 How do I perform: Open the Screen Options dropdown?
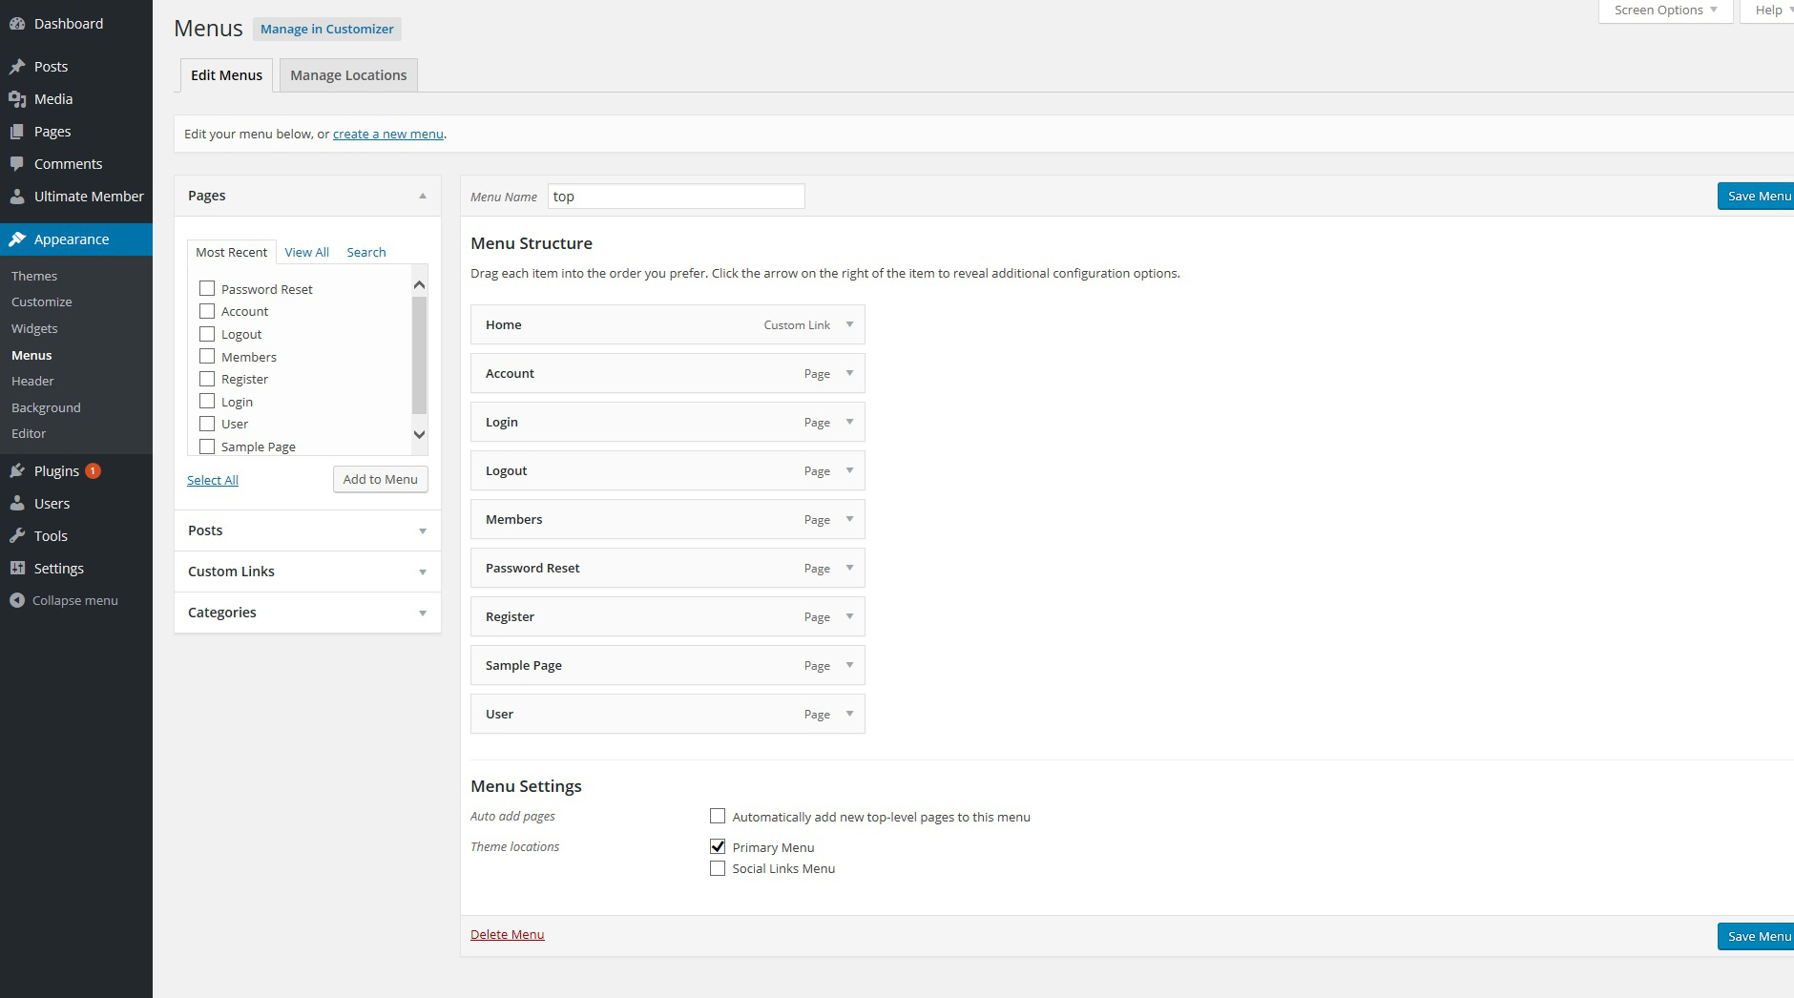tap(1665, 10)
